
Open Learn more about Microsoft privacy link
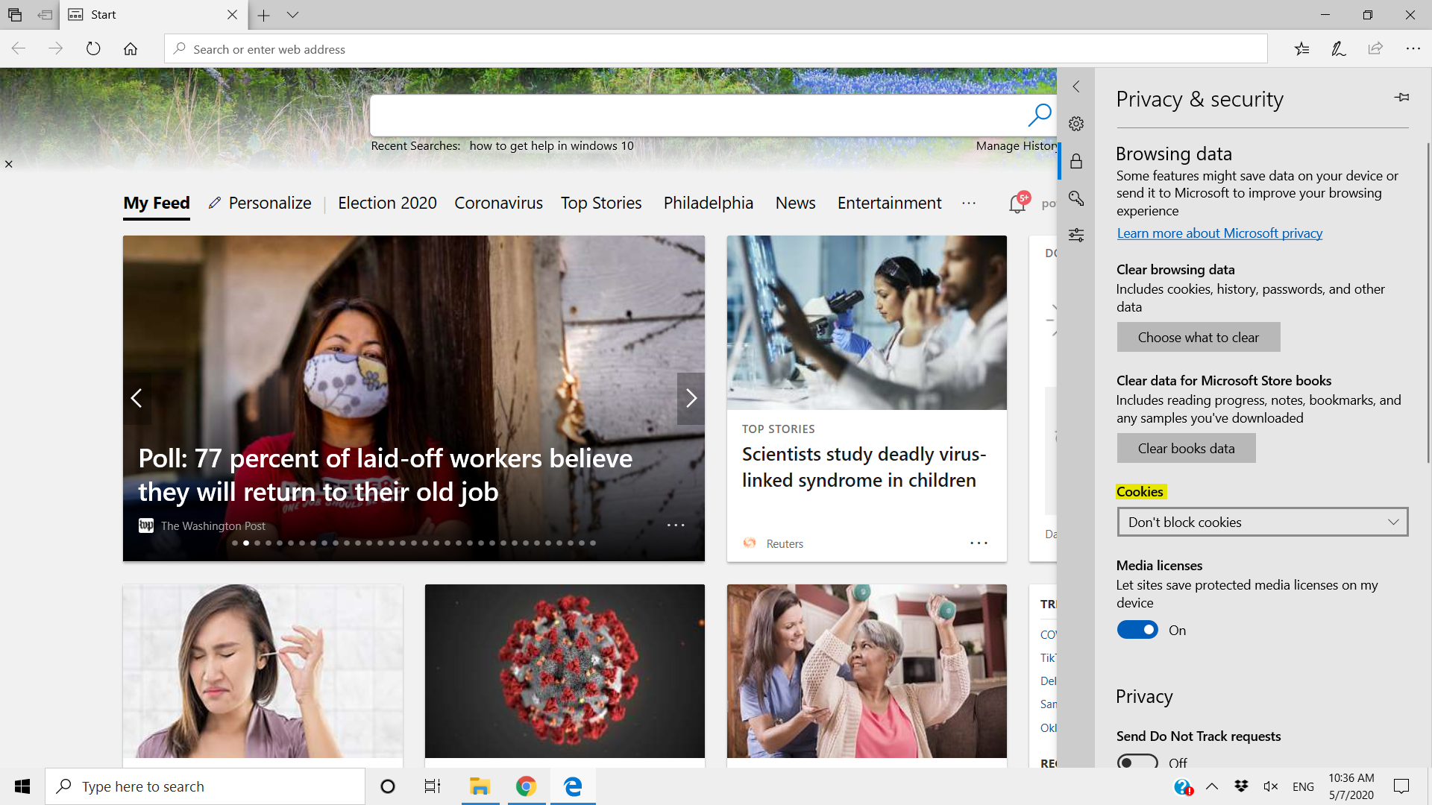1219,233
